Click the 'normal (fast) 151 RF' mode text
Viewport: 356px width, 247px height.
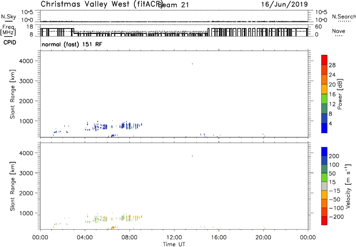pyautogui.click(x=72, y=44)
